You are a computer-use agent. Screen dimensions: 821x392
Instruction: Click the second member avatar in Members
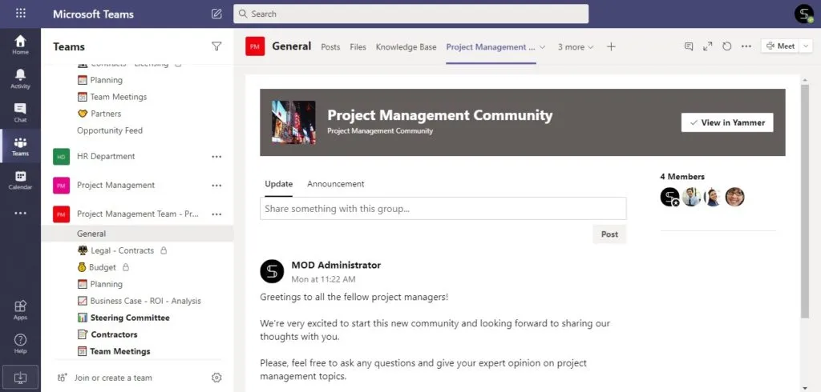[x=691, y=197]
